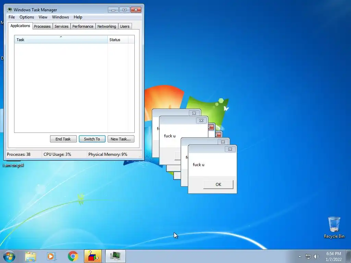351x263 pixels.
Task: Click the CPU Usage: 3% status entry
Action: (57, 154)
